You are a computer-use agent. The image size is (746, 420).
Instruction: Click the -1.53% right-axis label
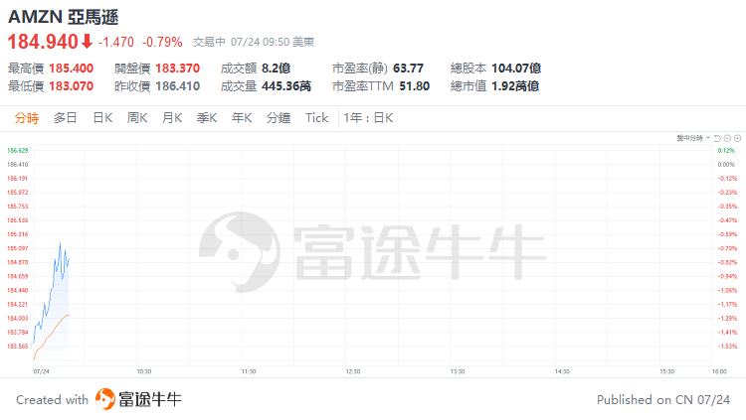(728, 346)
